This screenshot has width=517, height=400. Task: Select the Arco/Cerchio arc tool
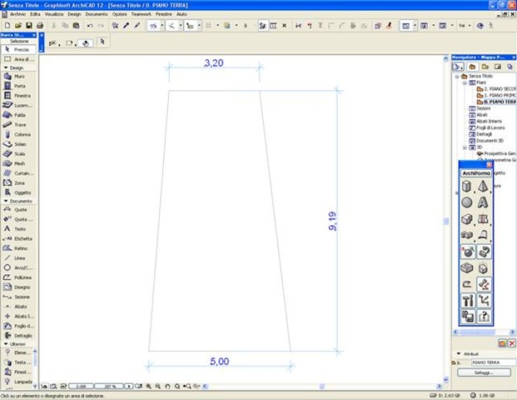(x=19, y=267)
